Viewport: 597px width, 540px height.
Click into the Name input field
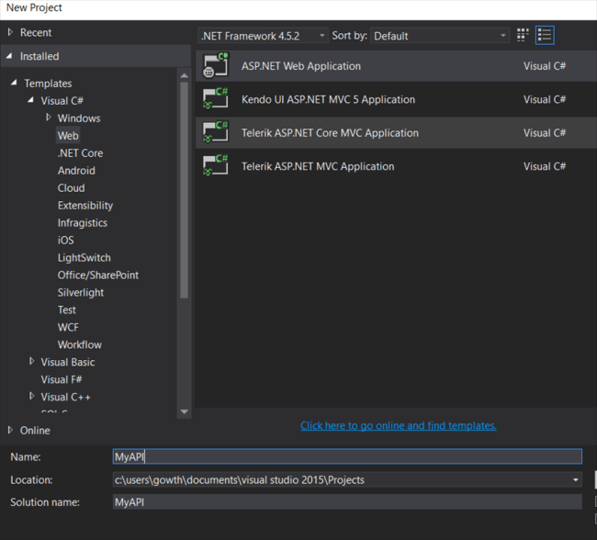point(347,456)
